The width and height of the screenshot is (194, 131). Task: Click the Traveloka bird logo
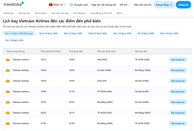coord(23,3)
